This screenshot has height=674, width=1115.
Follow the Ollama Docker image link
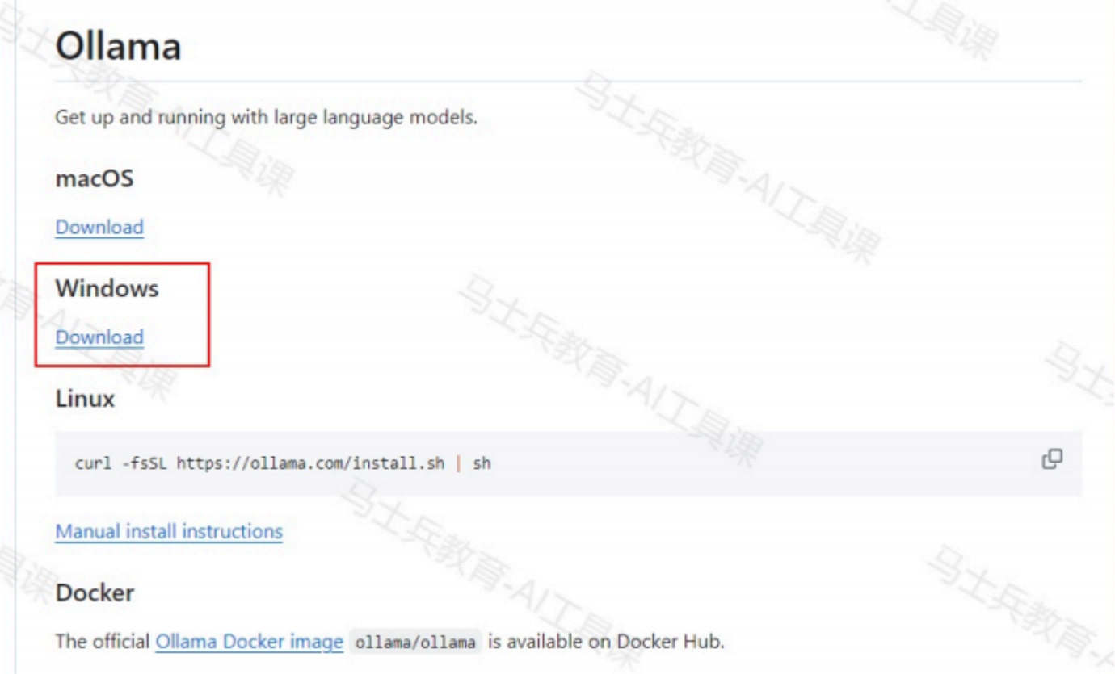[249, 643]
